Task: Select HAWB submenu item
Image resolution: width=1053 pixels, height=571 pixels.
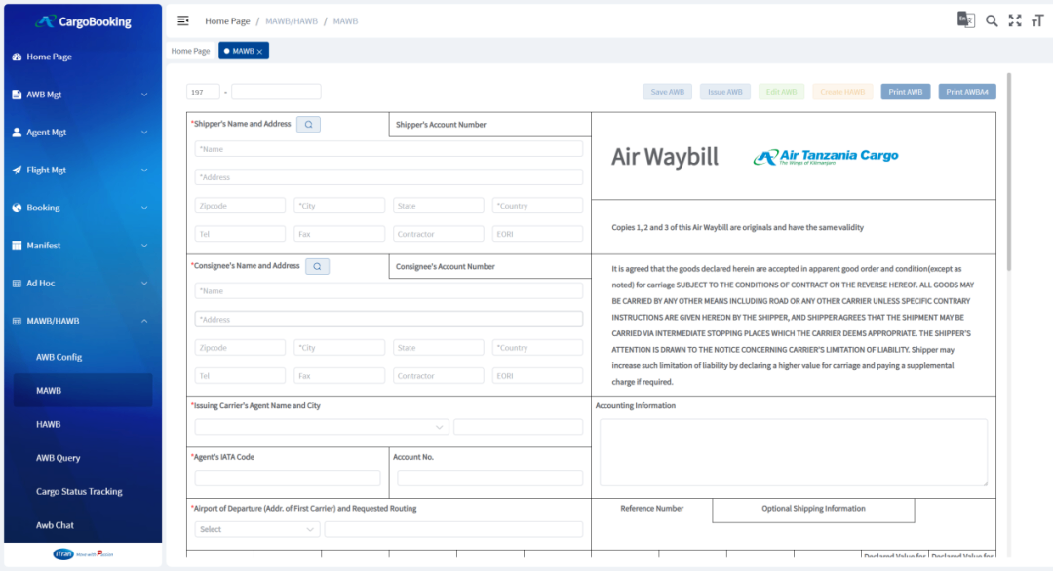Action: (x=49, y=424)
